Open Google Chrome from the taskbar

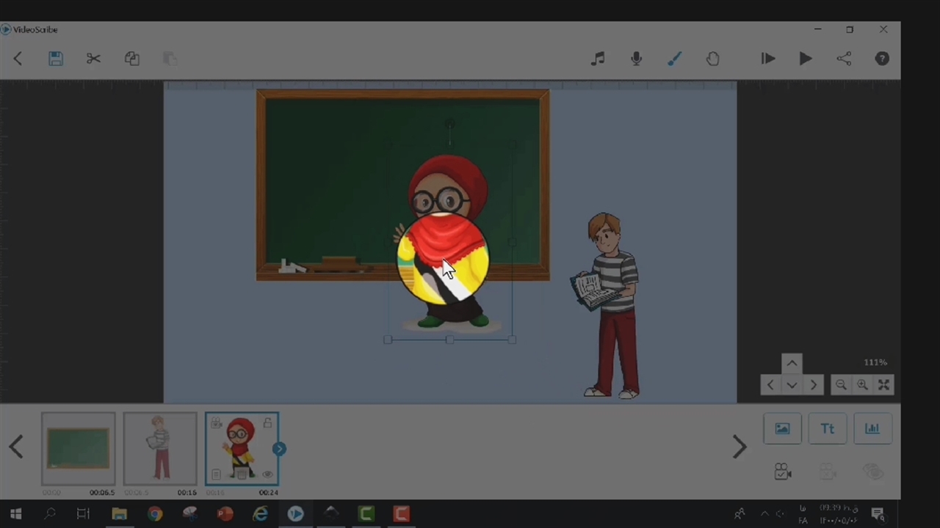154,514
